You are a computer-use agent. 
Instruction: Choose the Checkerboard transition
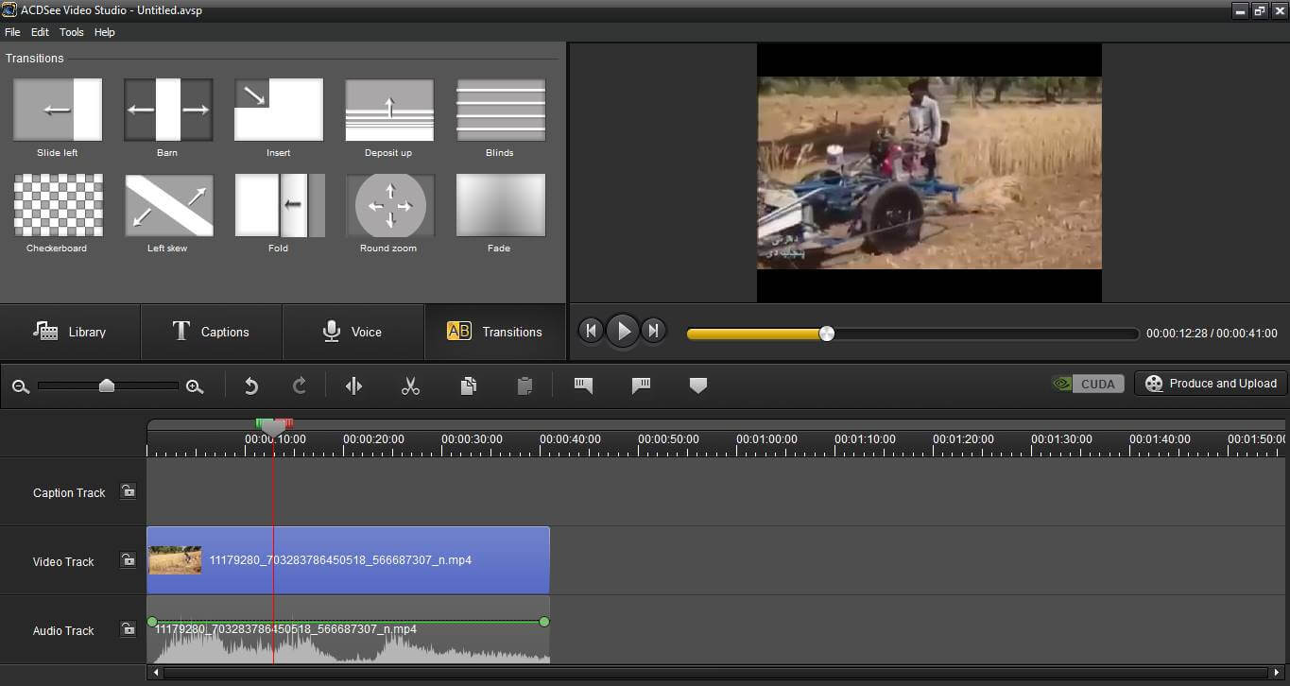tap(58, 205)
